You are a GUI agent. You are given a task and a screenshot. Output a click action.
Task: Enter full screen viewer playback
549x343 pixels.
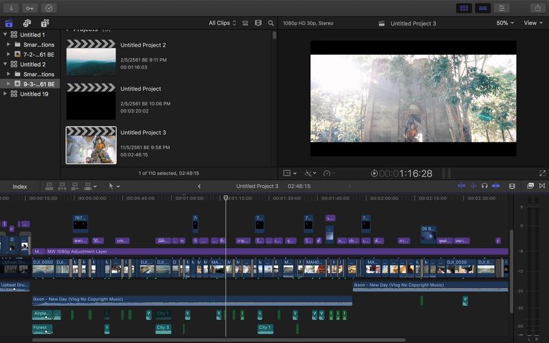tap(543, 173)
